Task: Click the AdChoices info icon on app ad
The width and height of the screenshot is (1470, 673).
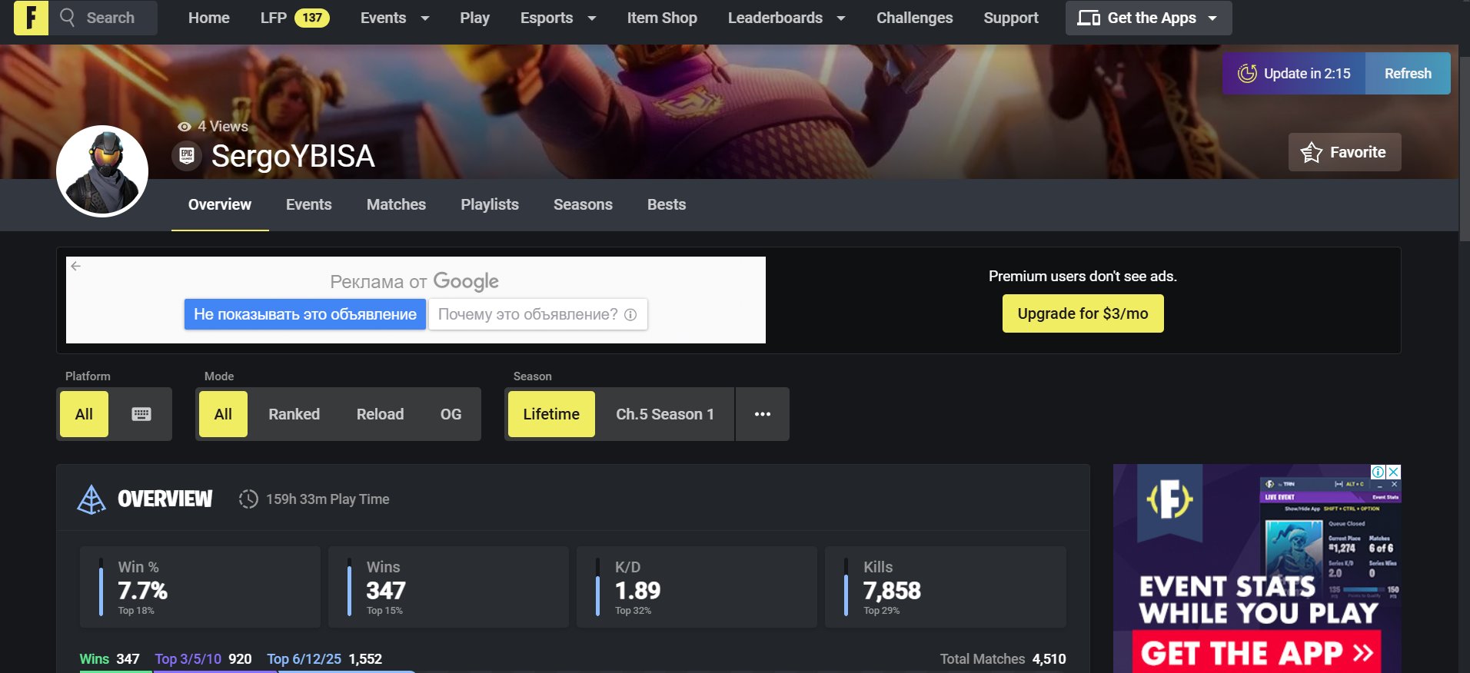Action: [x=1379, y=472]
